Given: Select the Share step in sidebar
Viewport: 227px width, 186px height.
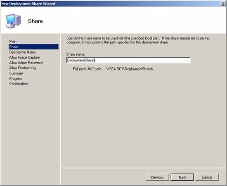Looking at the screenshot, I should coord(33,47).
